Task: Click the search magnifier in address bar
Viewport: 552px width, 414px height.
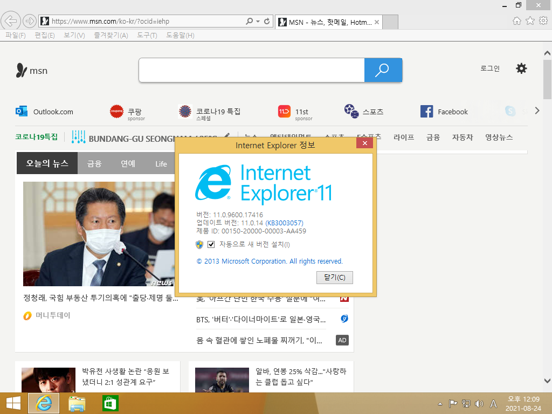Action: [249, 21]
